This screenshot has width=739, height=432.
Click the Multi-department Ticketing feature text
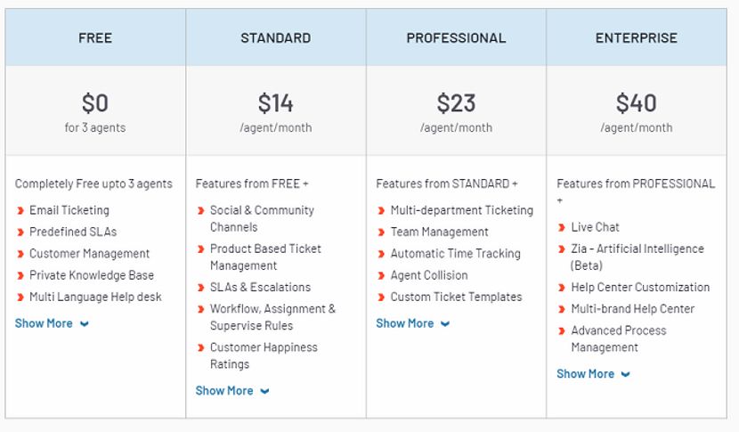[461, 211]
